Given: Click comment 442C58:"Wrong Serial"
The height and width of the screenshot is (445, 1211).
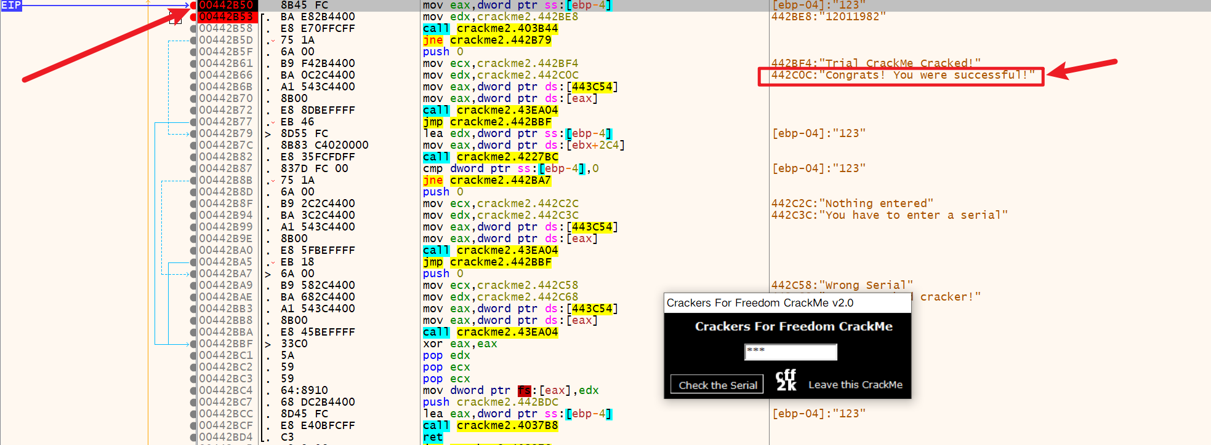Looking at the screenshot, I should click(x=842, y=286).
